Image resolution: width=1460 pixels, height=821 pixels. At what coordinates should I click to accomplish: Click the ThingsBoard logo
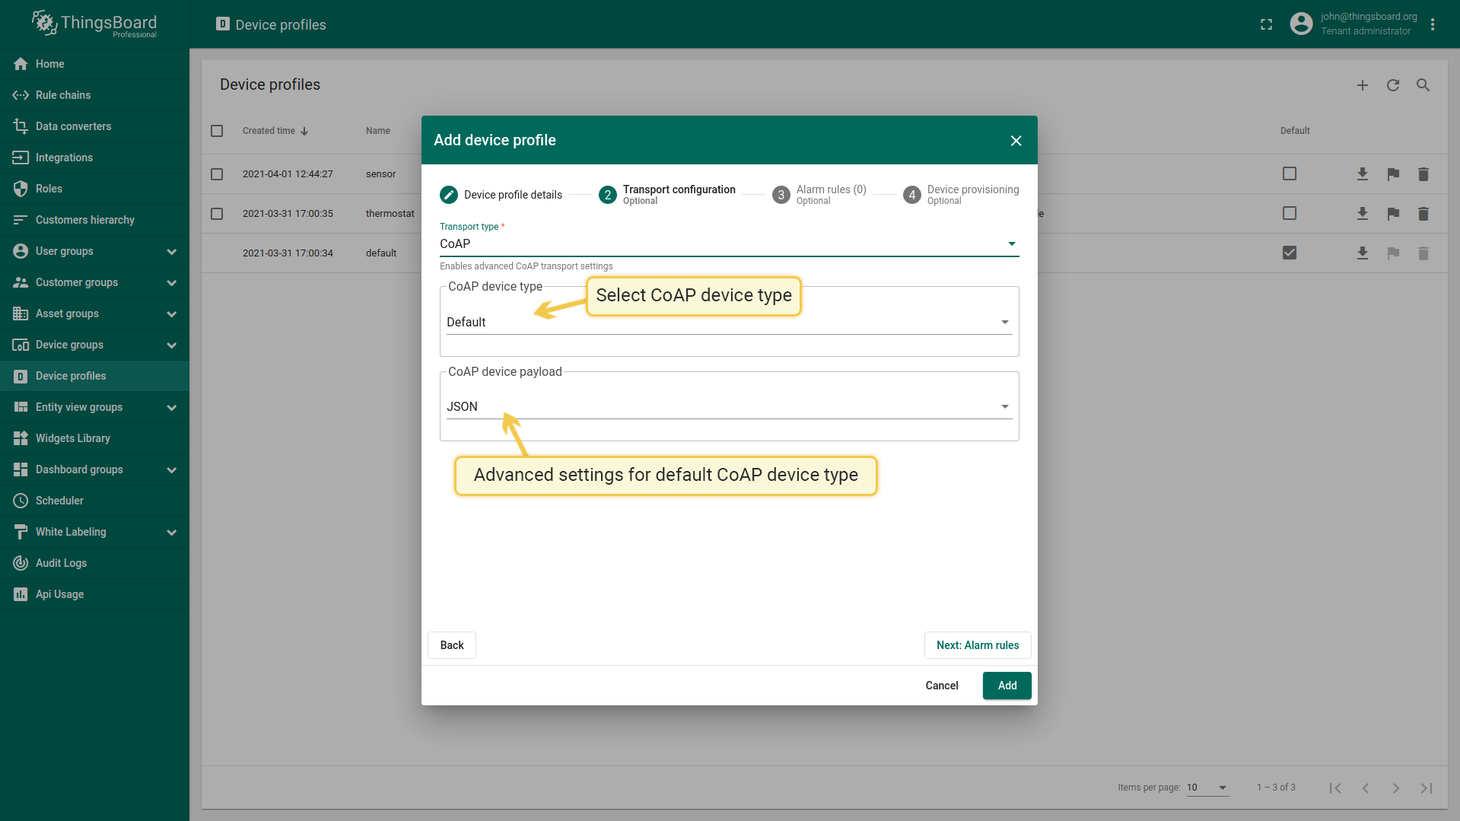pos(94,24)
